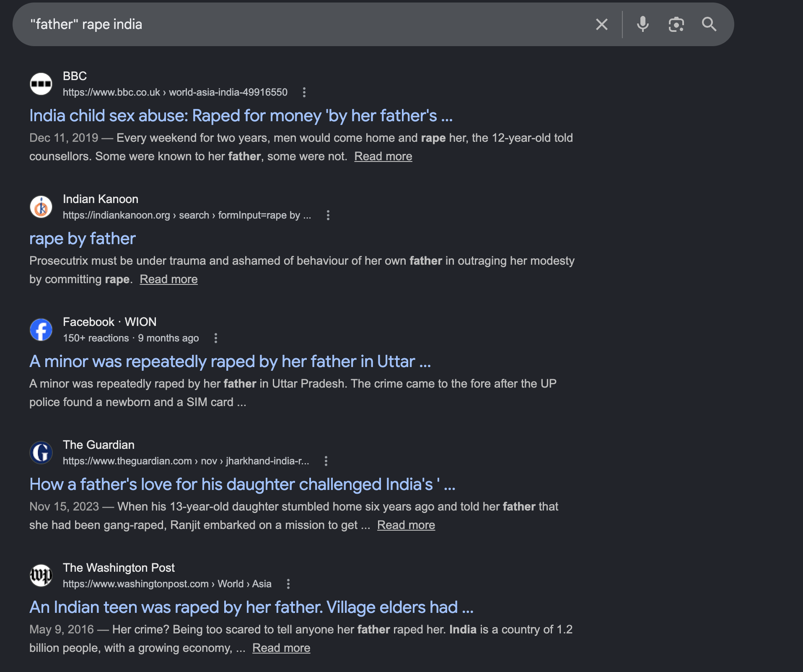Click The Guardian site name label

pos(98,445)
